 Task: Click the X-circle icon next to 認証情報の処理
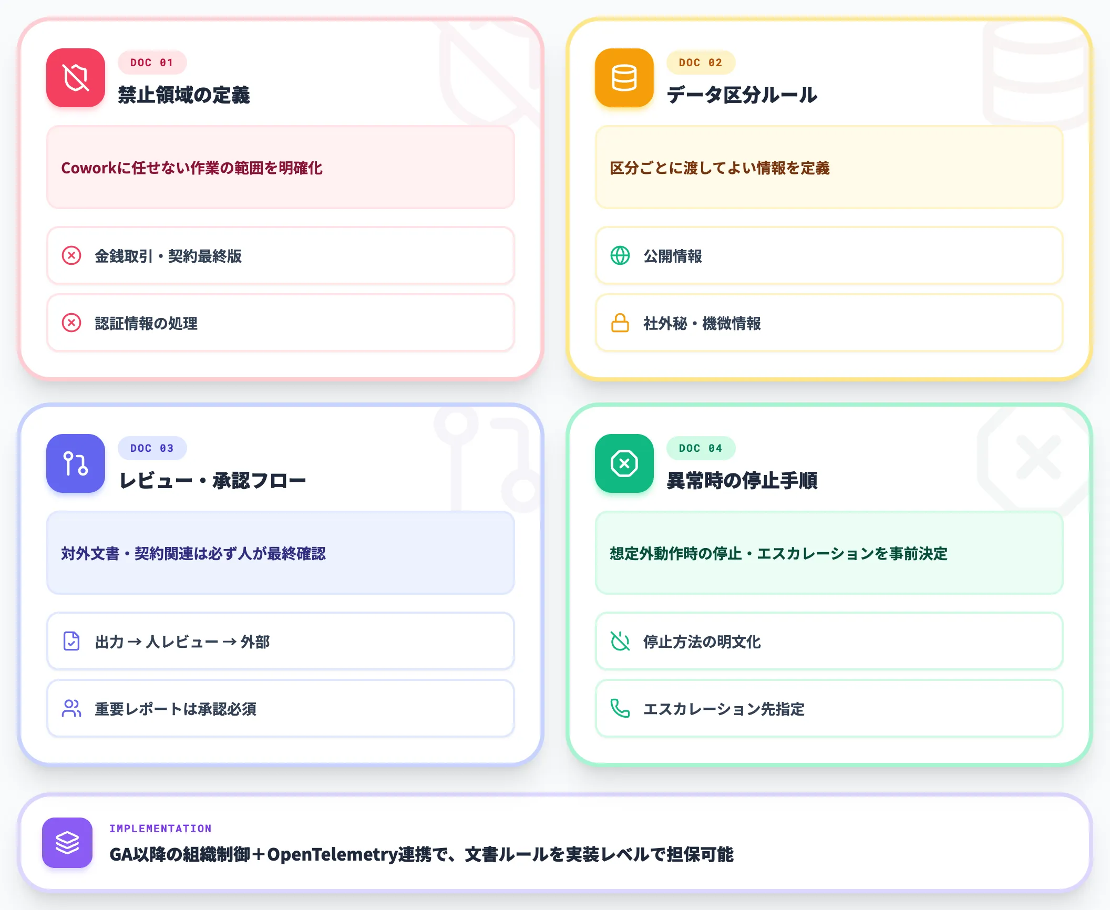(x=71, y=323)
